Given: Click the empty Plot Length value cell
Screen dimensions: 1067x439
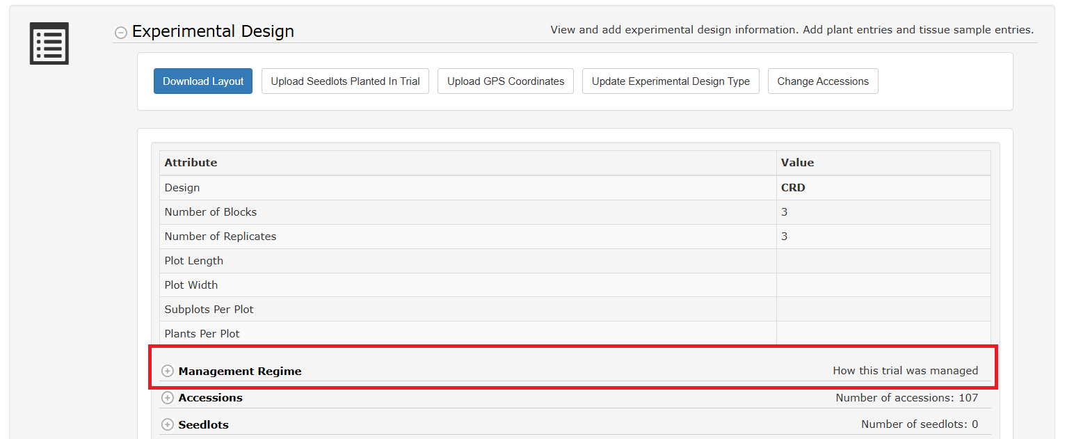Looking at the screenshot, I should [883, 261].
